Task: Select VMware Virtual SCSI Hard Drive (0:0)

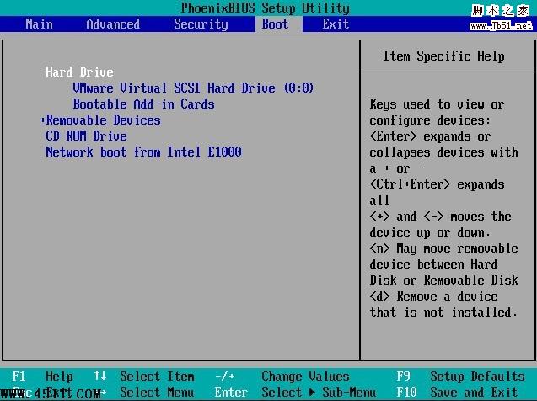Action: [x=193, y=88]
